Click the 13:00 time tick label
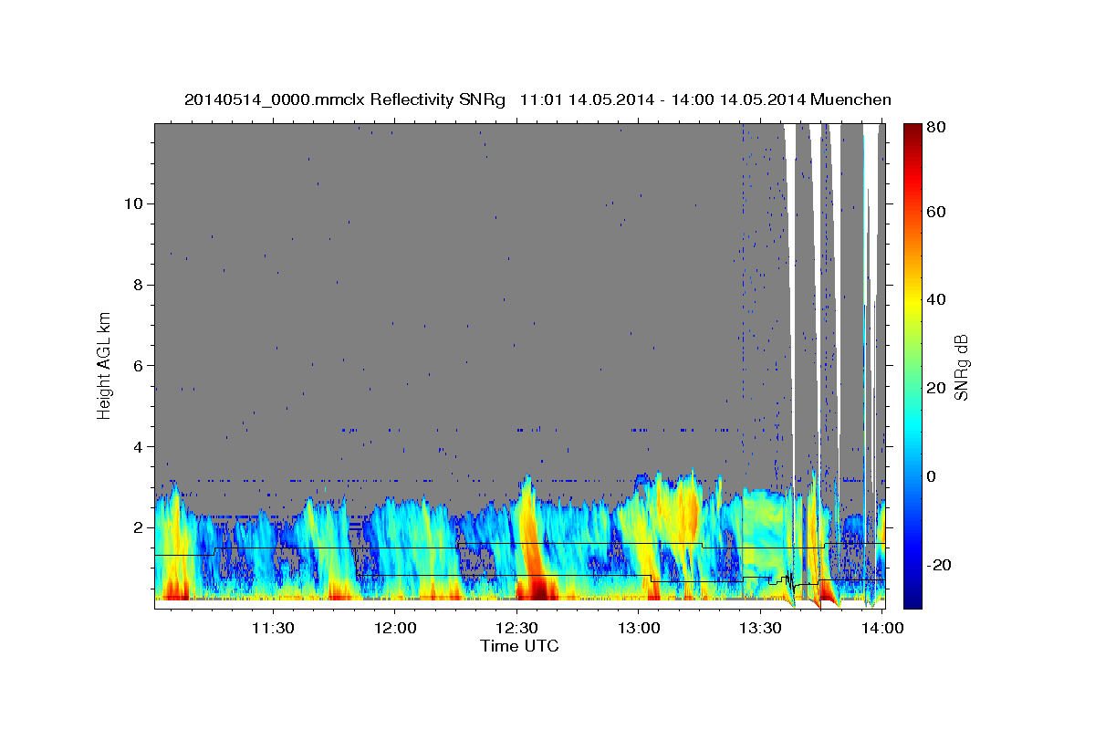 click(x=639, y=628)
